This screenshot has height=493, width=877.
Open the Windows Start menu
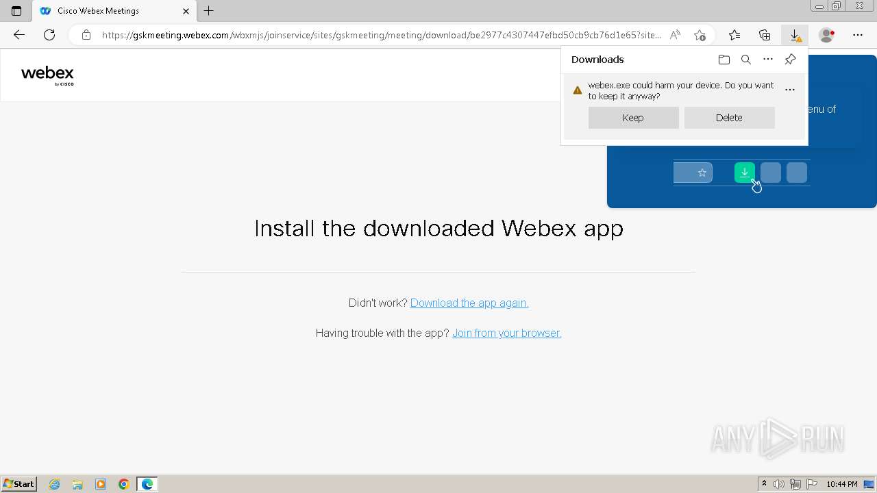tap(19, 484)
